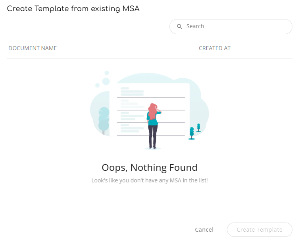Focus the Search input field
Viewport: 298px width, 242px height.
pyautogui.click(x=231, y=27)
